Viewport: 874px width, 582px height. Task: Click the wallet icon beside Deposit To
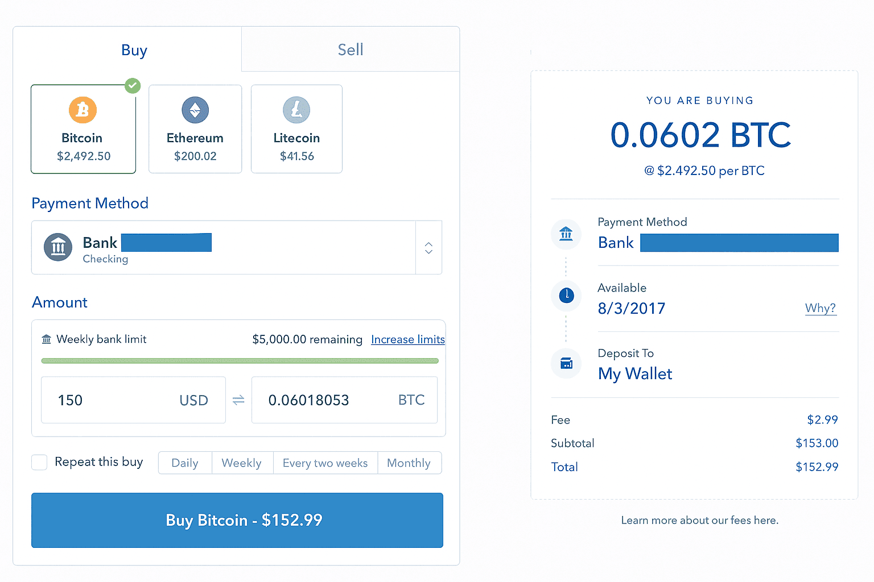point(566,363)
